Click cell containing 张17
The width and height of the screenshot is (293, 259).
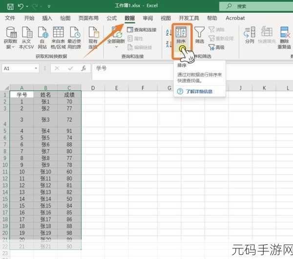pyautogui.click(x=45, y=219)
